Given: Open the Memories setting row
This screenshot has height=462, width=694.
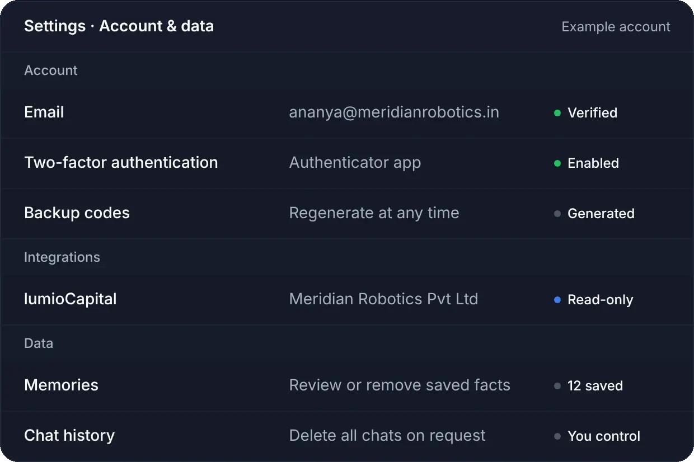Looking at the screenshot, I should pyautogui.click(x=347, y=385).
